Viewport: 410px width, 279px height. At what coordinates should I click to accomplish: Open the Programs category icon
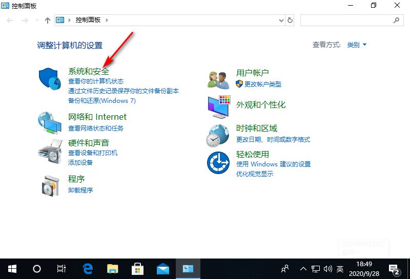point(50,185)
